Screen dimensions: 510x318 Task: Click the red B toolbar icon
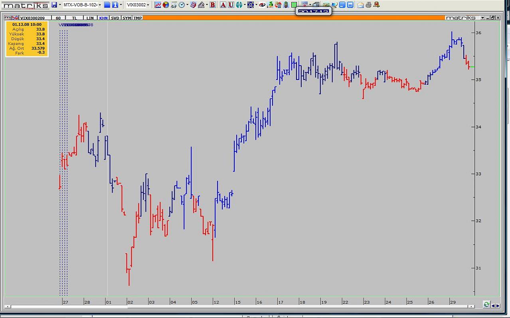click(212, 5)
